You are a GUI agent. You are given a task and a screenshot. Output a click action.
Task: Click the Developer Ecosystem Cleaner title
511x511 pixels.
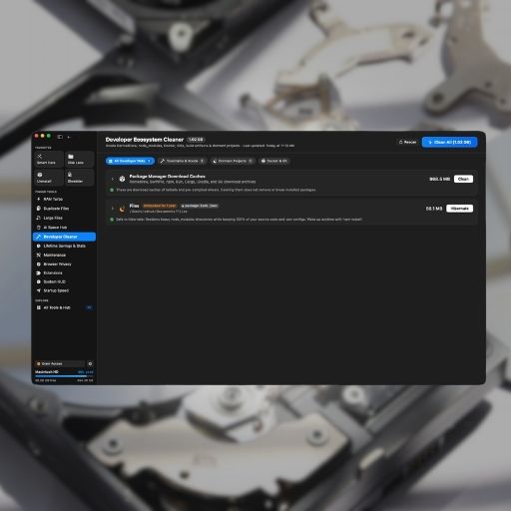145,140
